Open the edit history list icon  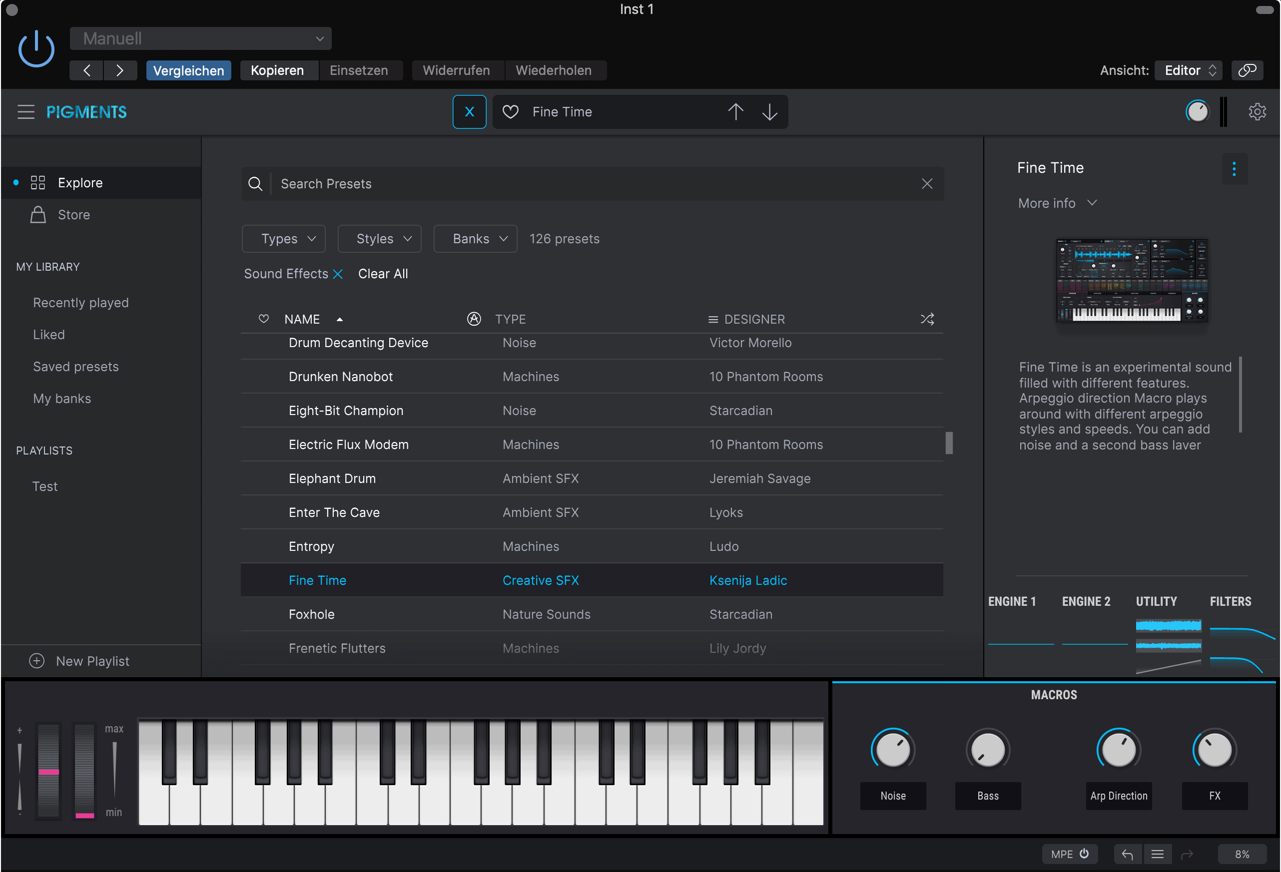point(1157,854)
